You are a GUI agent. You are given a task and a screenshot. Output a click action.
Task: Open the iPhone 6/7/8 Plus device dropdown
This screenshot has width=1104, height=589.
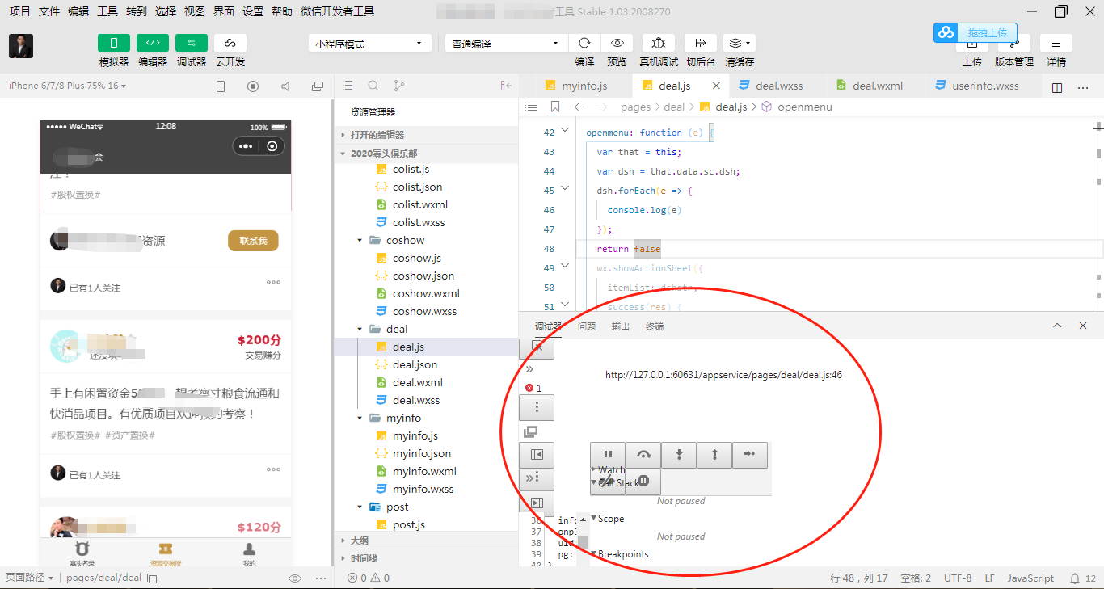67,86
